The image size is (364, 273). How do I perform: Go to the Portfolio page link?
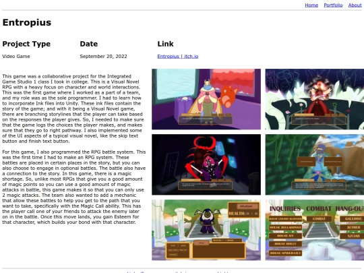(333, 5)
